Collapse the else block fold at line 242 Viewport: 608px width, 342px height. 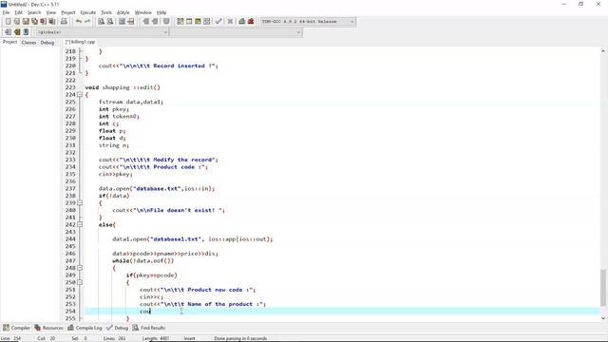[x=80, y=224]
